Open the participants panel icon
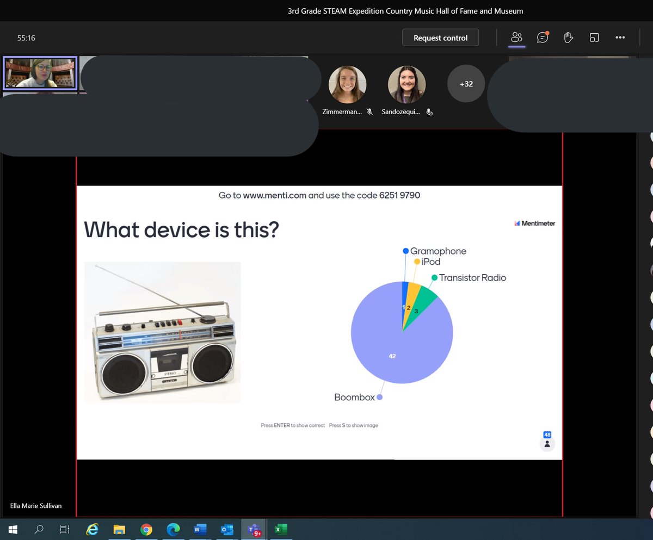This screenshot has height=540, width=653. (516, 38)
